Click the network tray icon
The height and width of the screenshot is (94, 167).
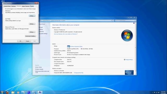(x=157, y=92)
